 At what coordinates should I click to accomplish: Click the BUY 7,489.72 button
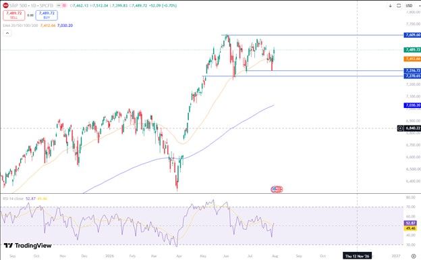[47, 16]
